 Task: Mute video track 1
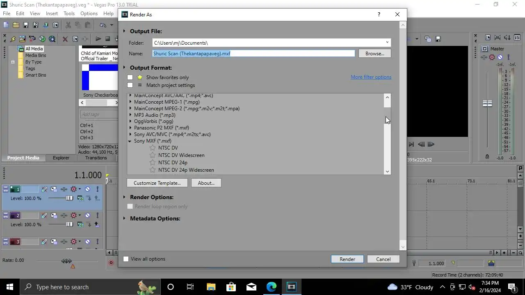pos(87,189)
